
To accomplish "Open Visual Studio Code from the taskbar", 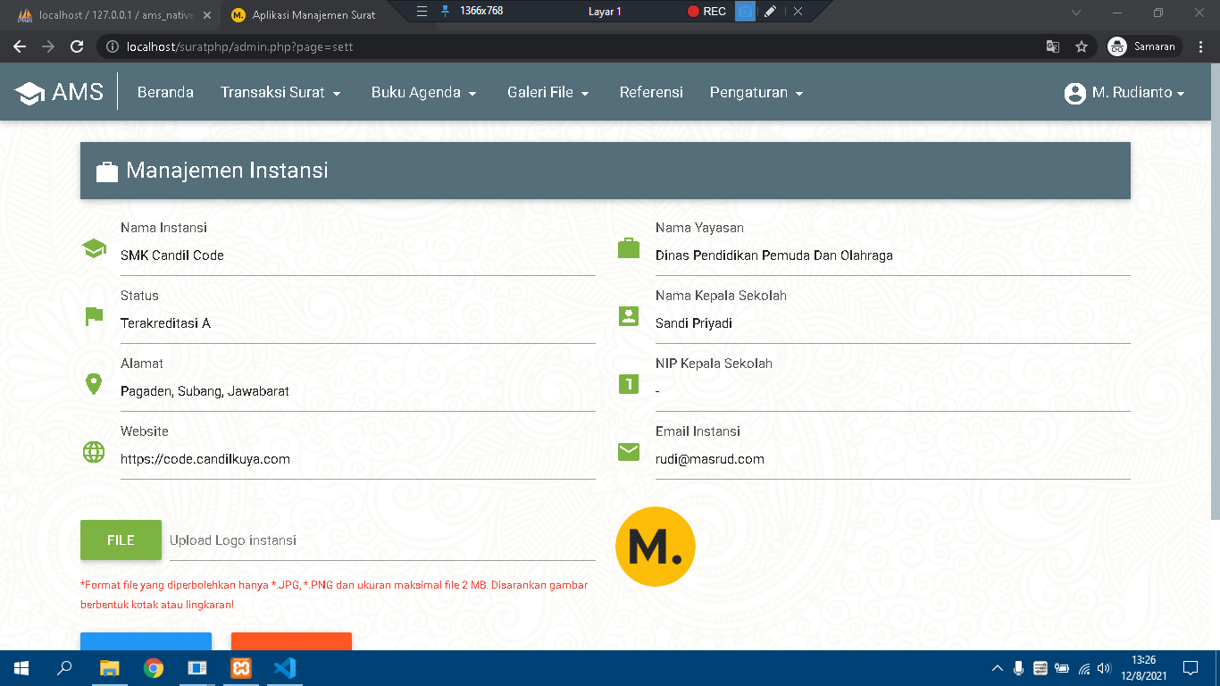I will [285, 668].
